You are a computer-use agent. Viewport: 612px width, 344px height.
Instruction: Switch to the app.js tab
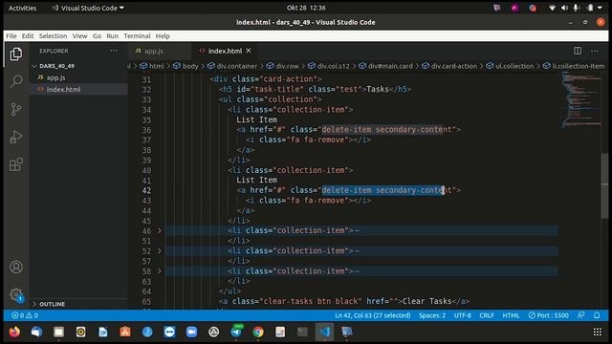(154, 51)
